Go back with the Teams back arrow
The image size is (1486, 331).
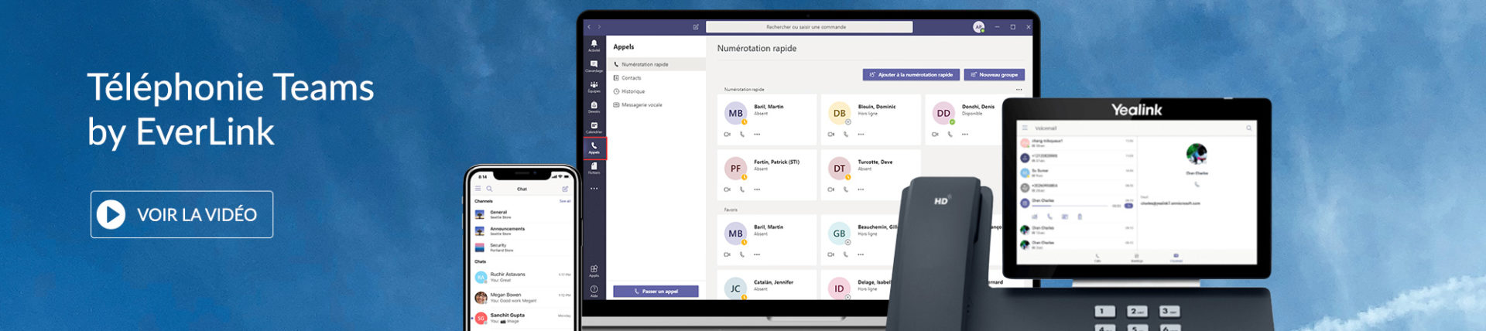(589, 27)
